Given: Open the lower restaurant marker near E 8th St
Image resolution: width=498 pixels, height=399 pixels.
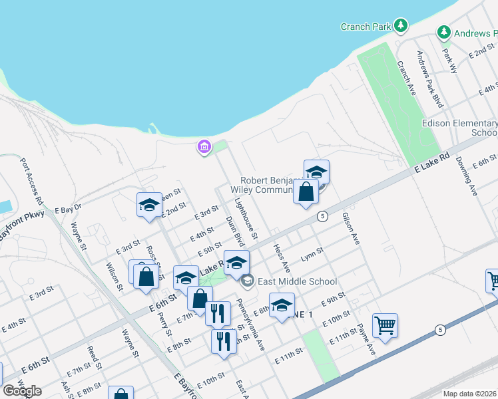Looking at the screenshot, I should click(x=224, y=342).
